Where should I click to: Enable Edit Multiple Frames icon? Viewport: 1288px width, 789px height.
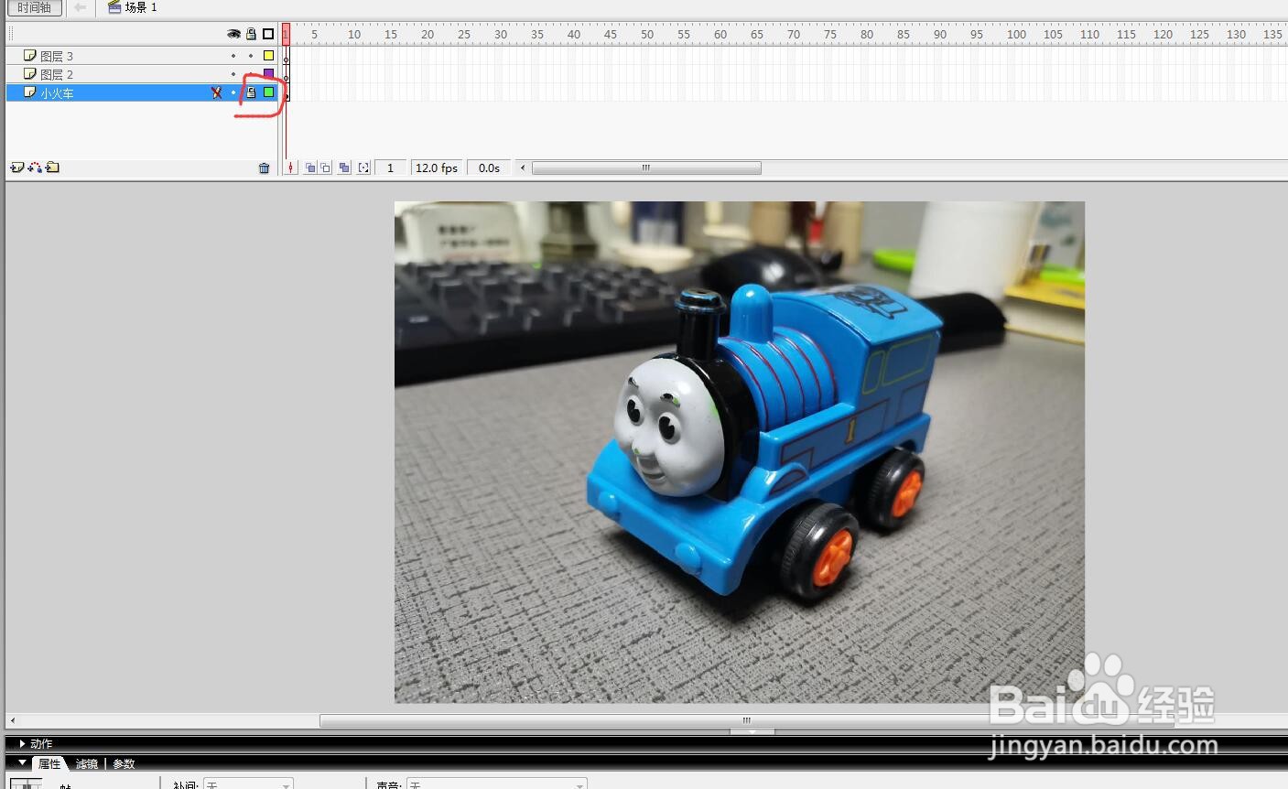click(344, 168)
